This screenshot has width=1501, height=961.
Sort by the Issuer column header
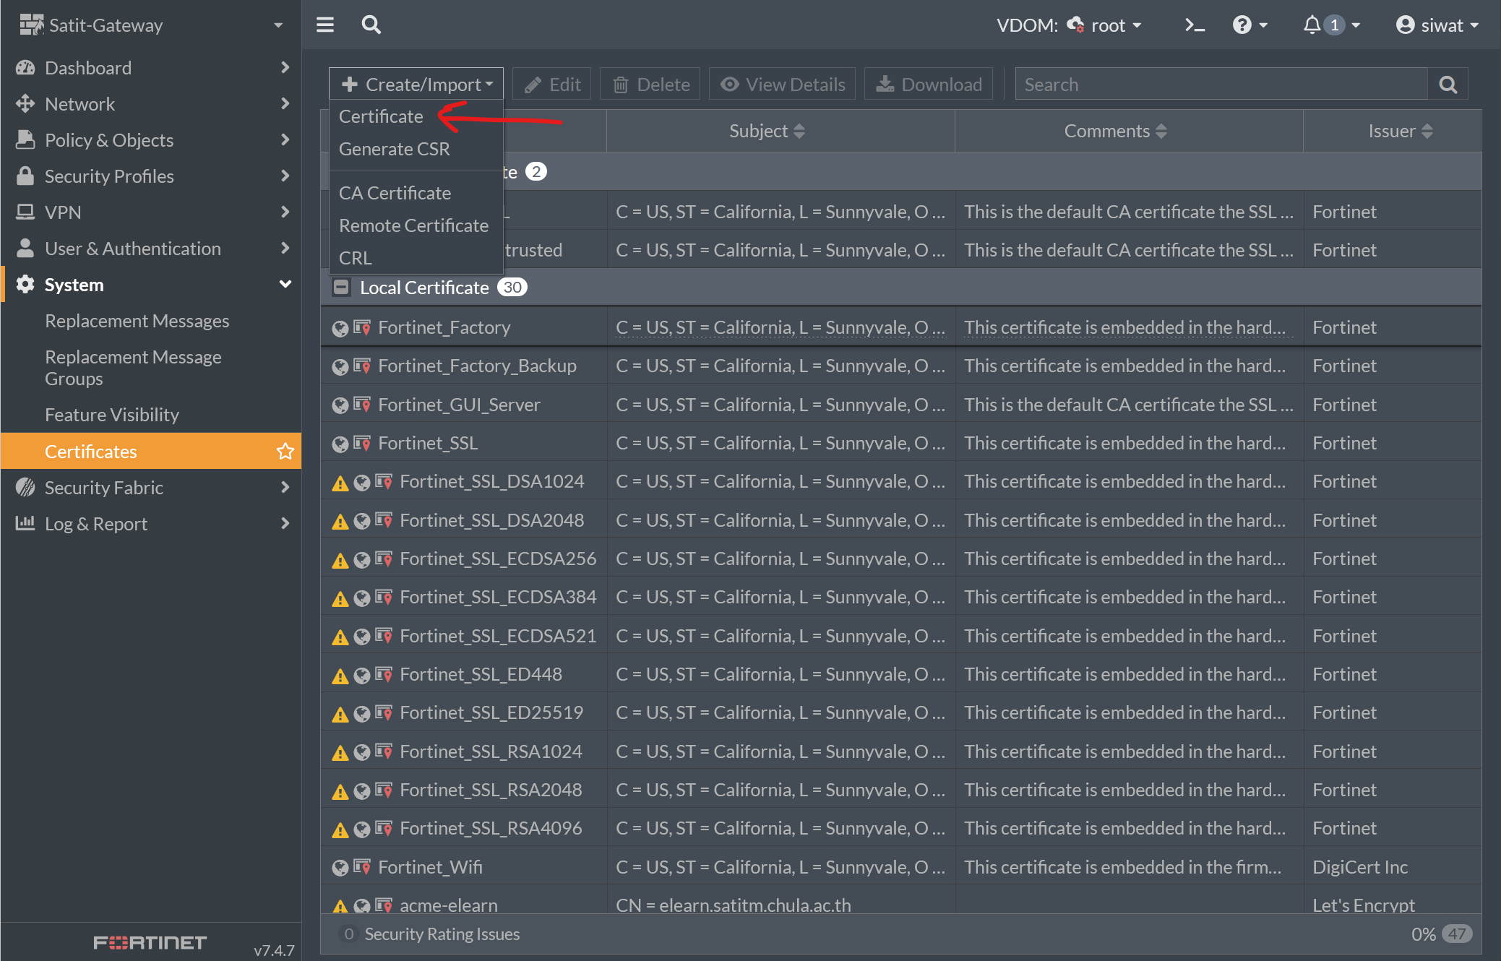(1400, 132)
